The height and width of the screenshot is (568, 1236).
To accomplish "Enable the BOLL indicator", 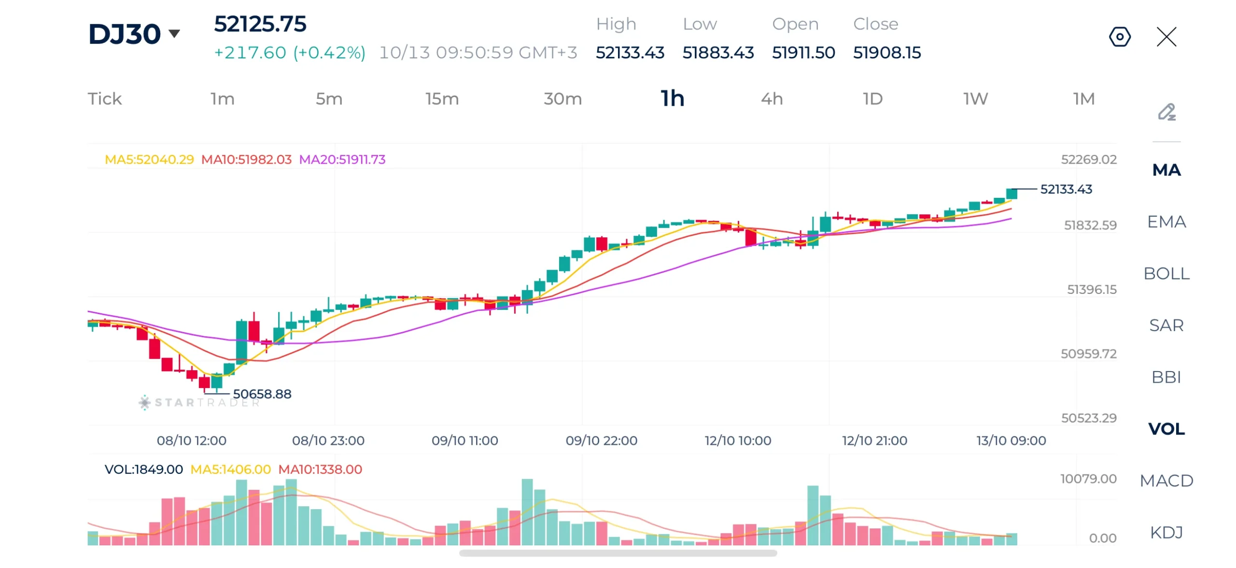I will click(1166, 274).
